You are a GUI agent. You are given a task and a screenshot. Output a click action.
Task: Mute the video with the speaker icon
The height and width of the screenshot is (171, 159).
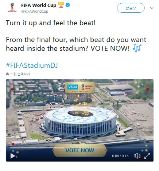137,156
